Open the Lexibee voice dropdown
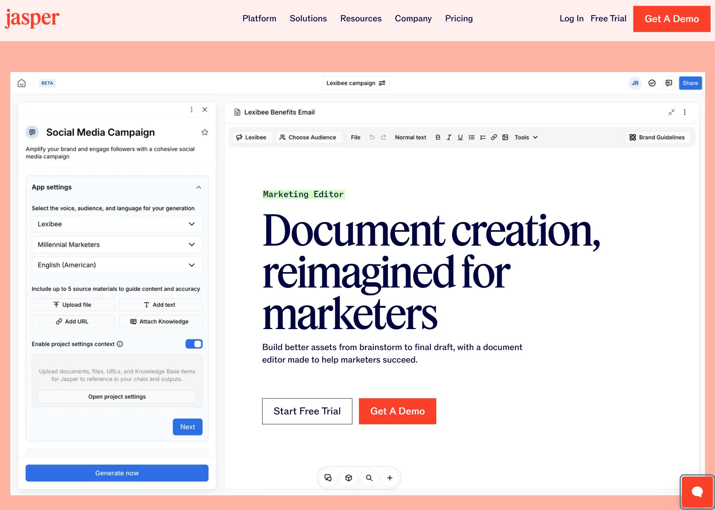Viewport: 715px width, 510px height. tap(117, 224)
